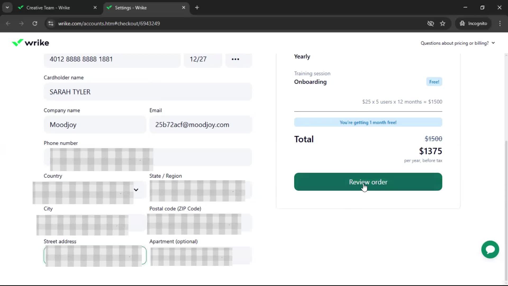
Task: Click the Wrike logo in the header
Action: (x=30, y=43)
